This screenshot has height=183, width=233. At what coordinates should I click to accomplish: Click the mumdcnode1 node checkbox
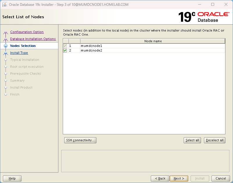coord(65,46)
